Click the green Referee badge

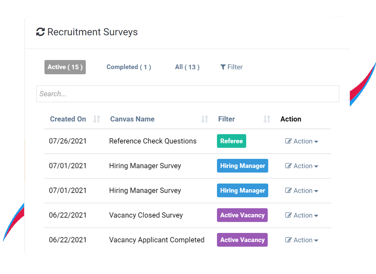tap(231, 141)
